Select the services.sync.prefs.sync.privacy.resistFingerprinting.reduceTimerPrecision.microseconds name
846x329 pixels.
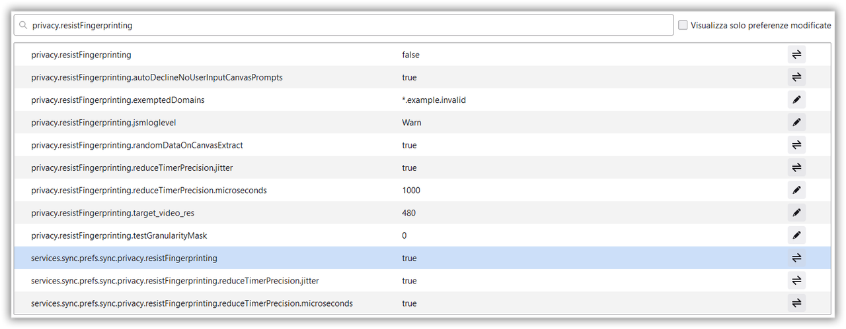coord(192,303)
